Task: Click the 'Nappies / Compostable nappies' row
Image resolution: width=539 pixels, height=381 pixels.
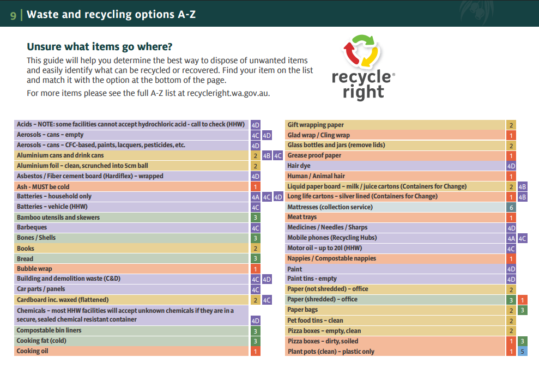Action: point(395,258)
